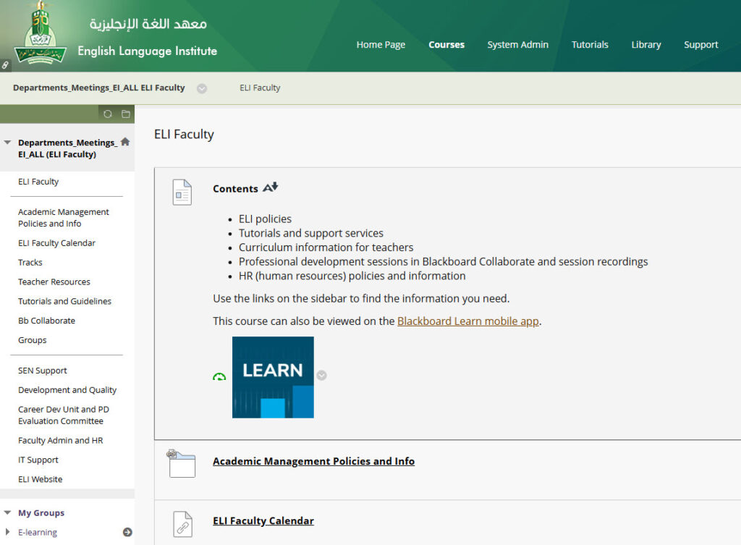The height and width of the screenshot is (545, 741).
Task: Click the document icon next to Contents
Action: [x=182, y=193]
